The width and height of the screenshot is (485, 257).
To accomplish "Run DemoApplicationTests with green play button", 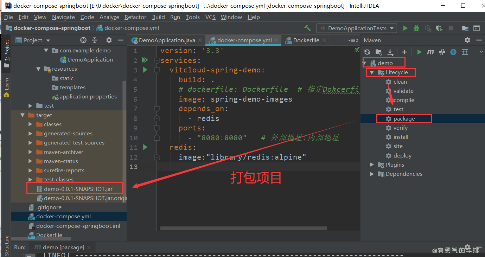I will pos(406,28).
